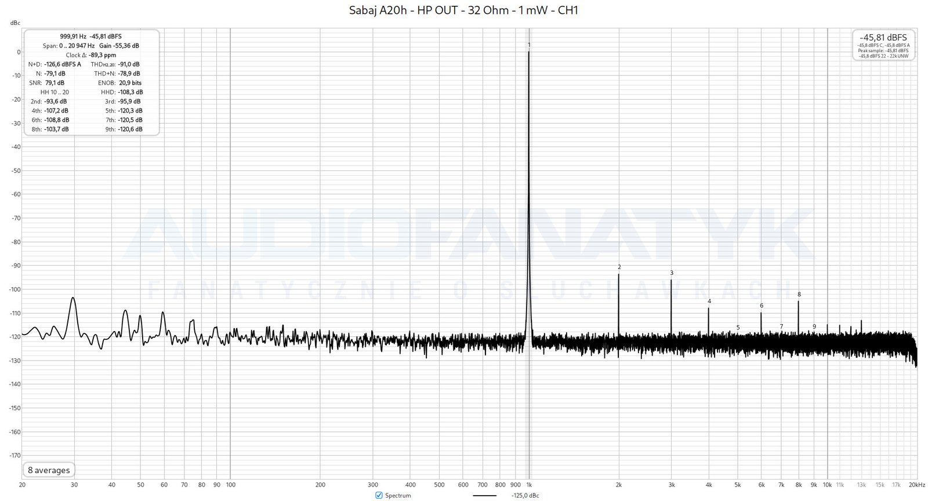Click the harmonic marker labelled 4

click(709, 301)
